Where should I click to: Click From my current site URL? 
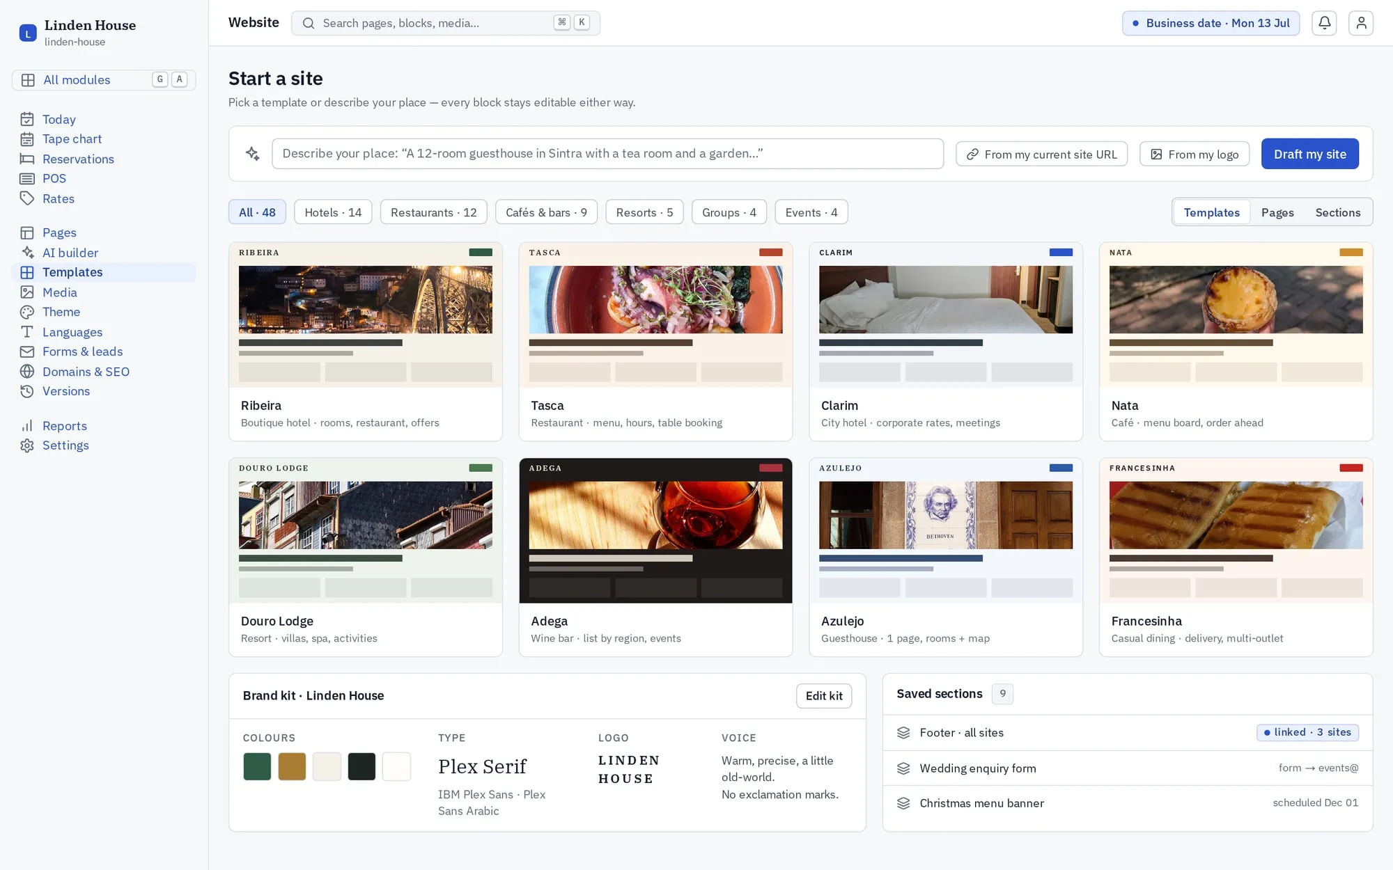pos(1041,154)
